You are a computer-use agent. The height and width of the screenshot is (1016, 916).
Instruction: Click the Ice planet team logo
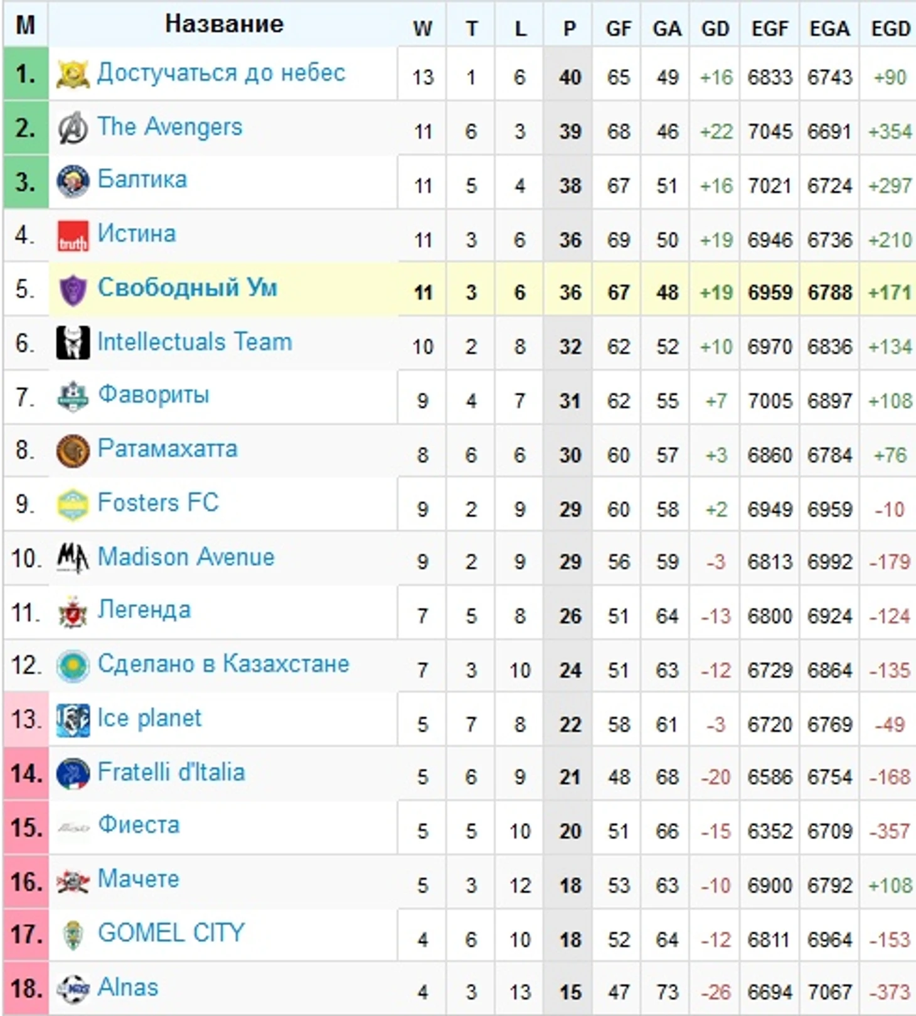pyautogui.click(x=73, y=720)
